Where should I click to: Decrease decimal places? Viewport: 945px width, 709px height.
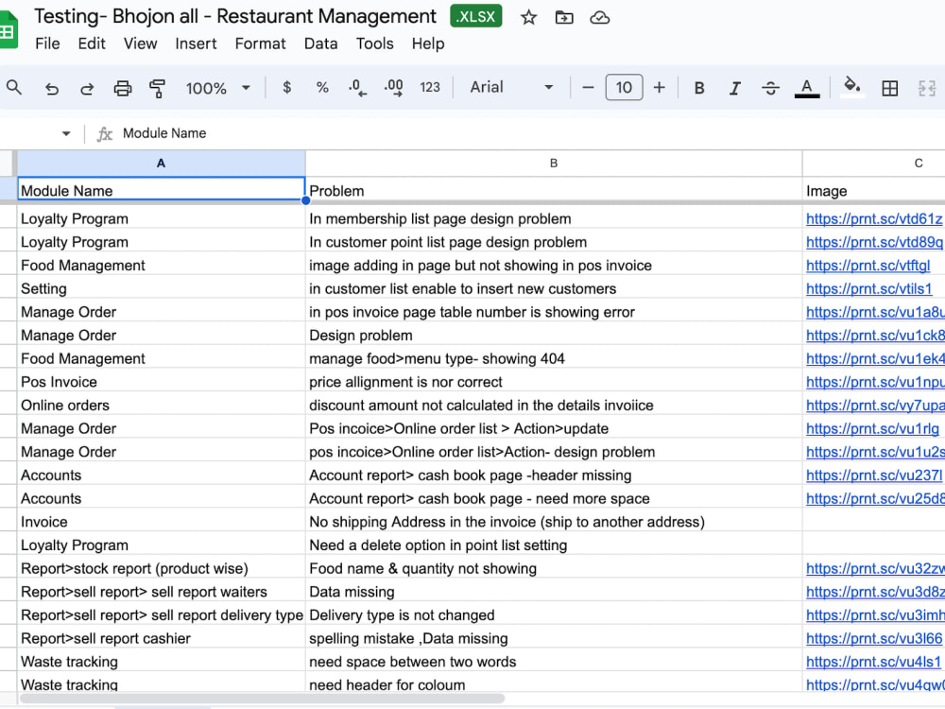point(357,88)
